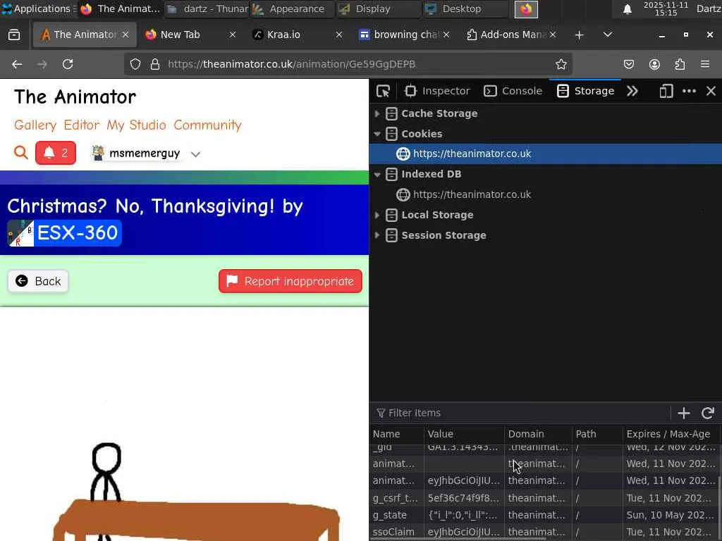The width and height of the screenshot is (722, 541).
Task: Switch to the Inspector tab
Action: (436, 91)
